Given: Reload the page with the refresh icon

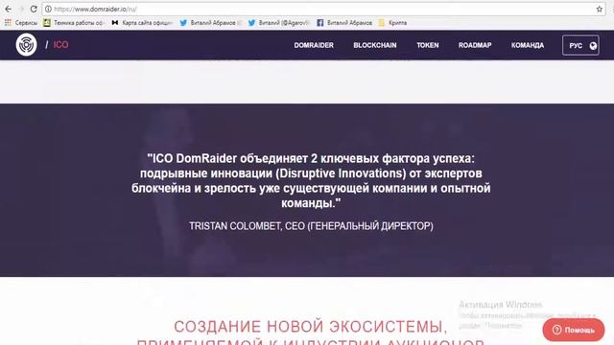Looking at the screenshot, I should [x=34, y=9].
